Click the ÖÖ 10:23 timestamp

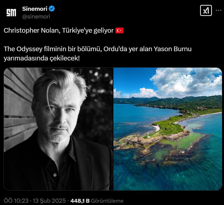16,201
